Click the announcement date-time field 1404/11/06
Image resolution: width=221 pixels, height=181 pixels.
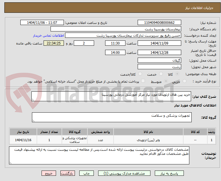[x=42, y=23]
